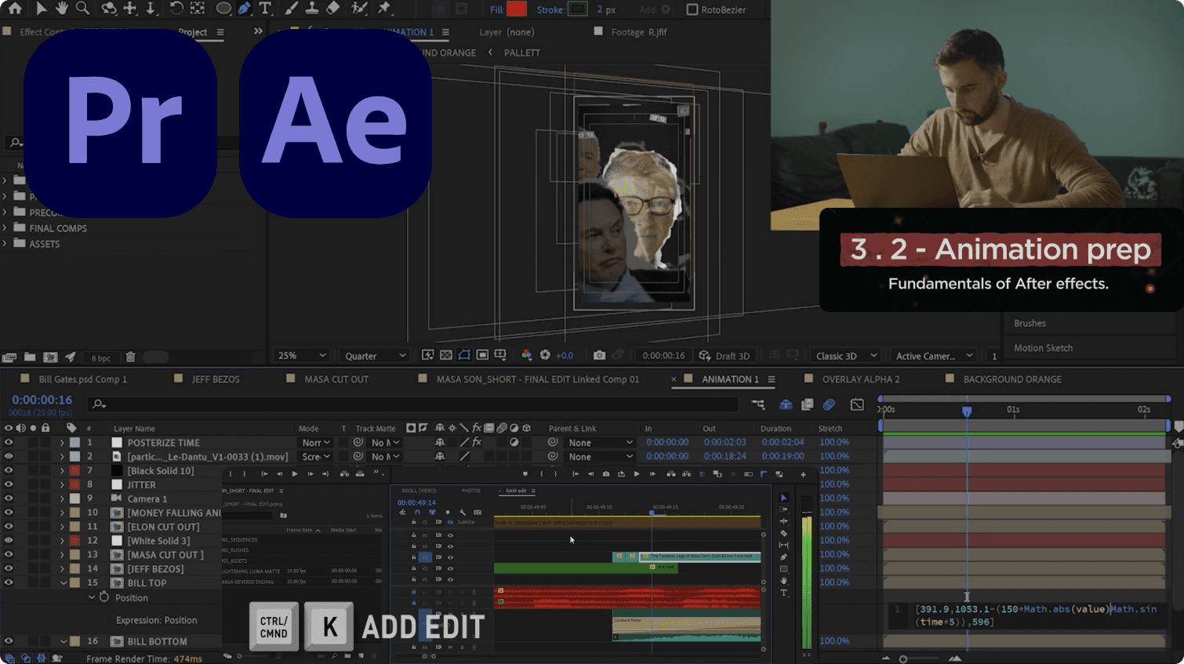Toggle the Draft 3D button
The height and width of the screenshot is (664, 1184).
coord(725,355)
